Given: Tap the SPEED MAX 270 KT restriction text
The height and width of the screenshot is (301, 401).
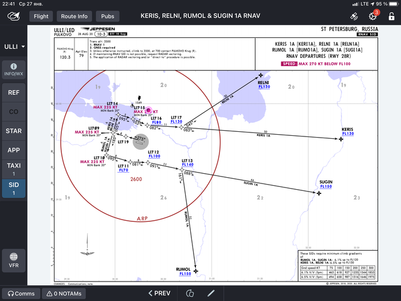Looking at the screenshot, I should [x=316, y=64].
